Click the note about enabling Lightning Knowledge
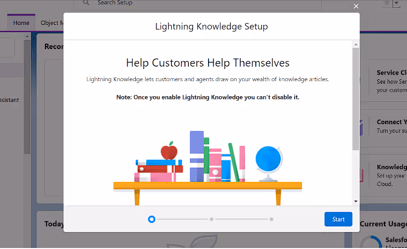407x249 pixels. click(x=207, y=98)
